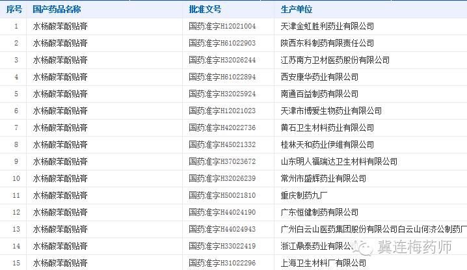
Task: Select approval number 国药准字H12021023
Action: 222,111
